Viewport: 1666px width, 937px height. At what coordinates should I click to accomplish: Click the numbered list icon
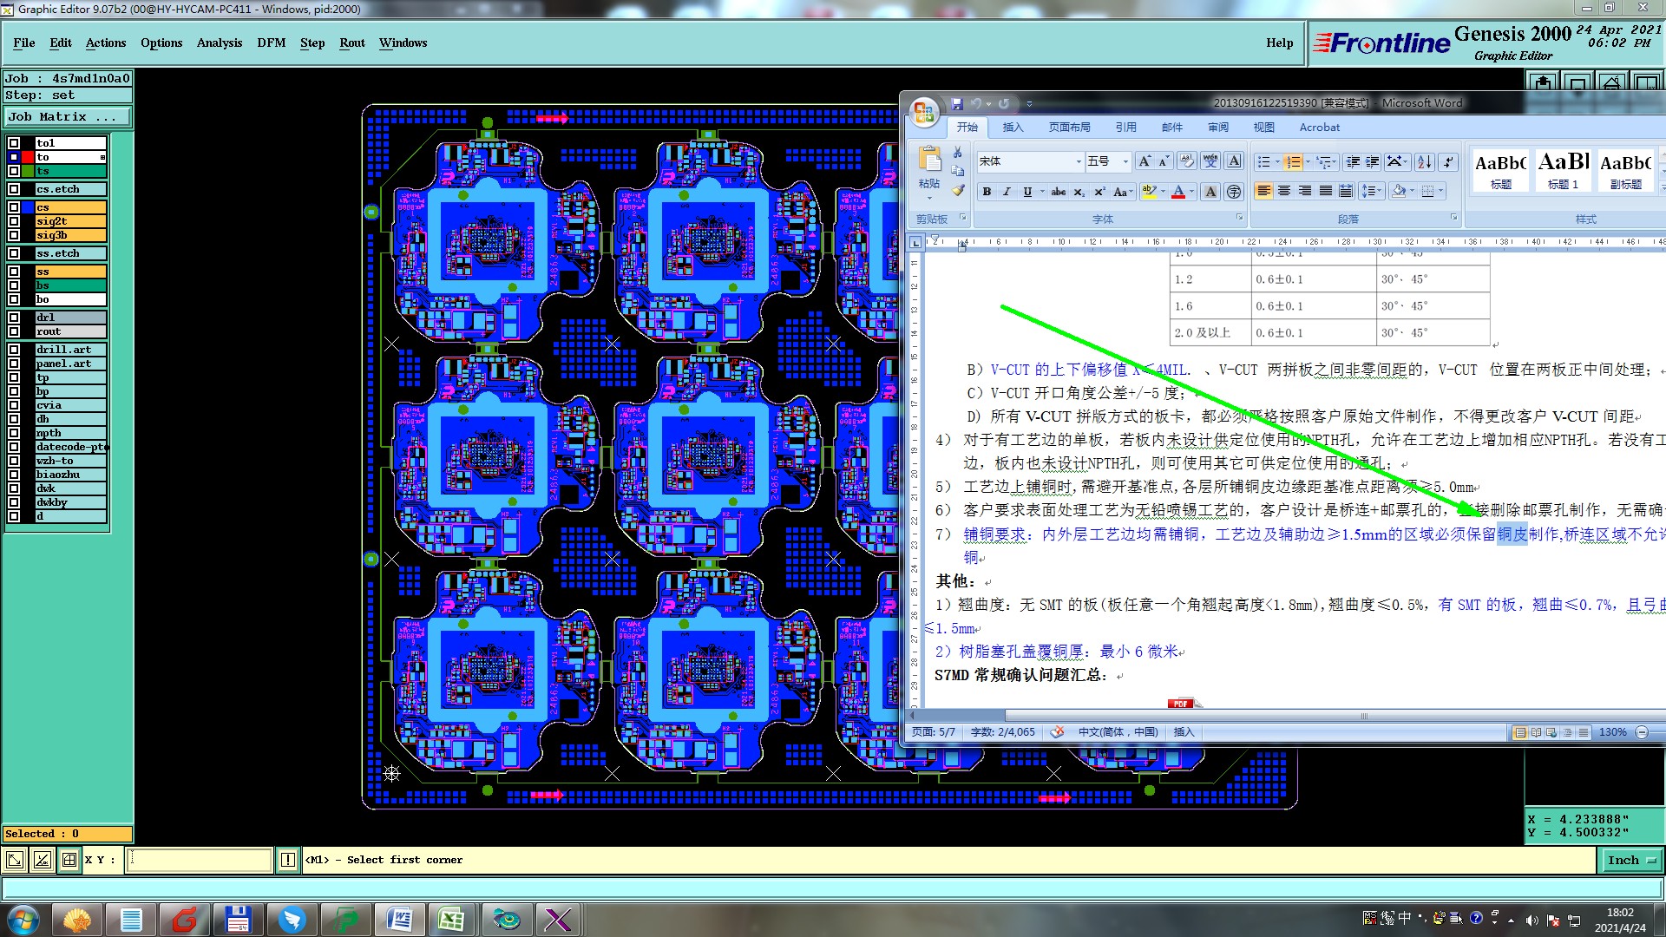(1293, 162)
